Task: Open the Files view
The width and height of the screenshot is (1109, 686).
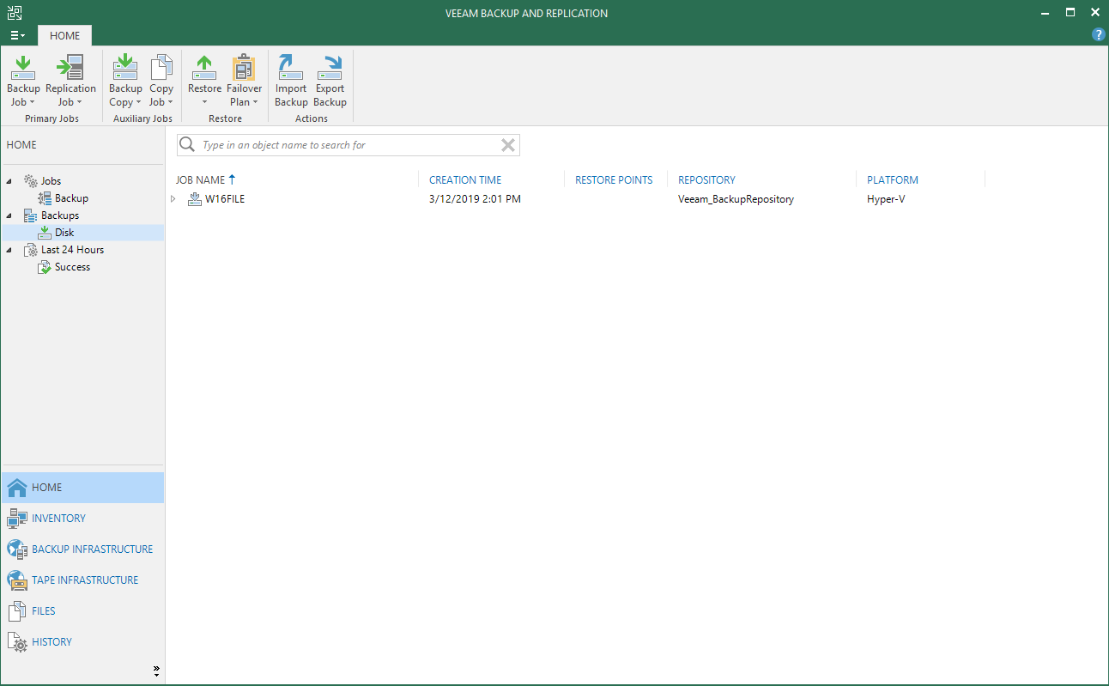Action: (82, 611)
